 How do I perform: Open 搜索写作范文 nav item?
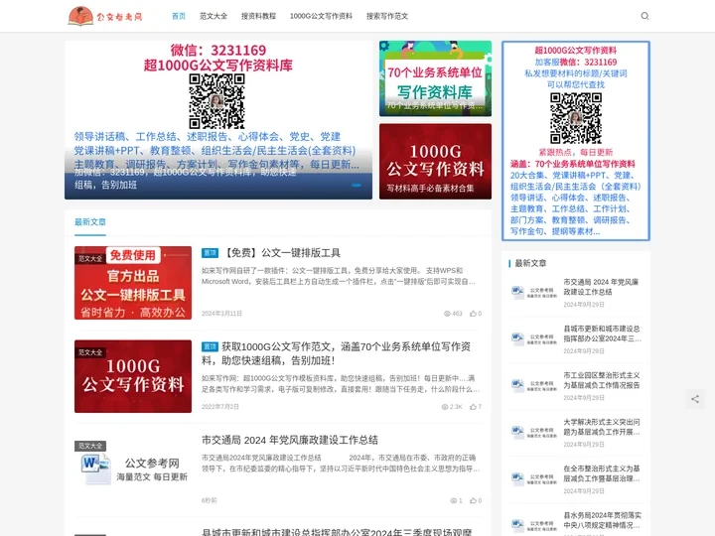(387, 16)
